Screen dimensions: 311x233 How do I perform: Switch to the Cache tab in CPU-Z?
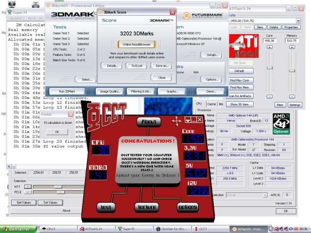tap(211, 104)
